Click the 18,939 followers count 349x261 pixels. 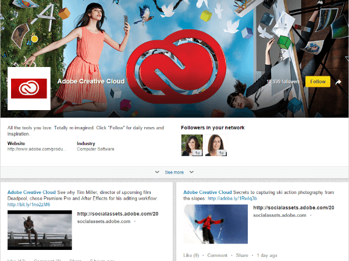283,82
